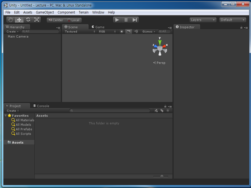Select the Scale tool
This screenshot has height=188, width=251.
point(37,20)
